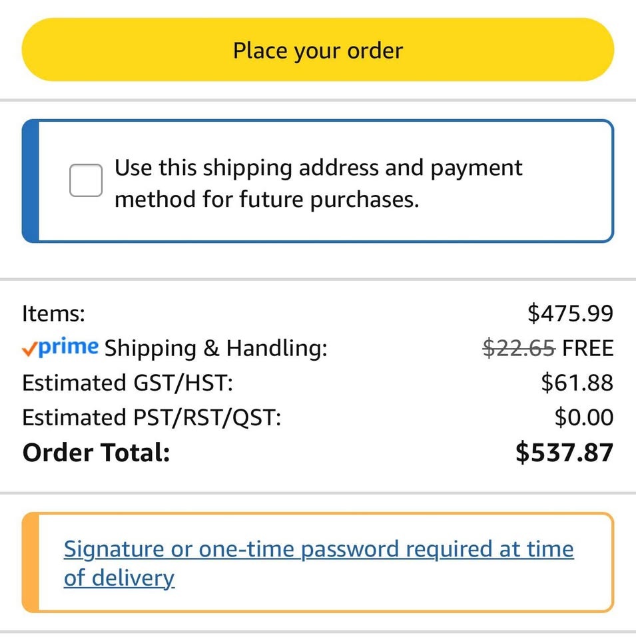Click the orange checkmark beside prime
The image size is (636, 639).
pyautogui.click(x=29, y=348)
